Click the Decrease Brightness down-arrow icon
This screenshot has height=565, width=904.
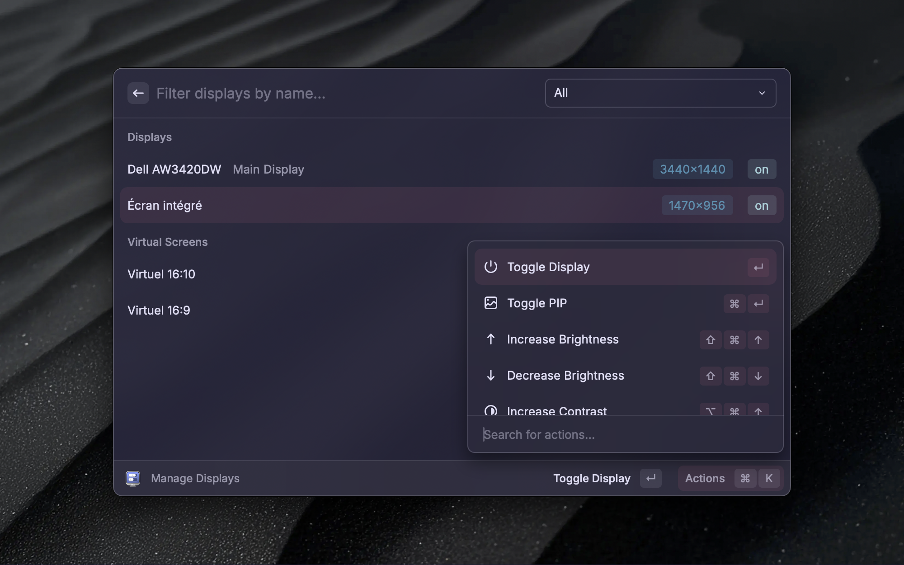tap(490, 375)
